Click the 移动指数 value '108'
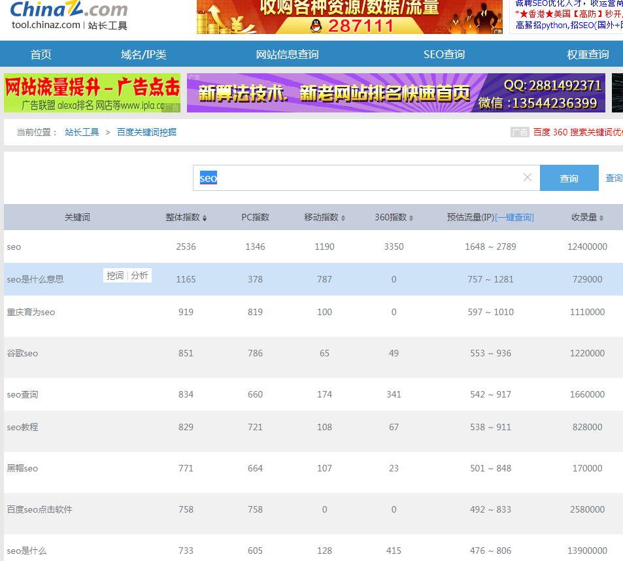 coord(325,427)
